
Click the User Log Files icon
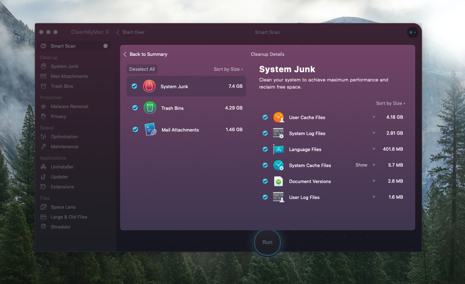279,197
